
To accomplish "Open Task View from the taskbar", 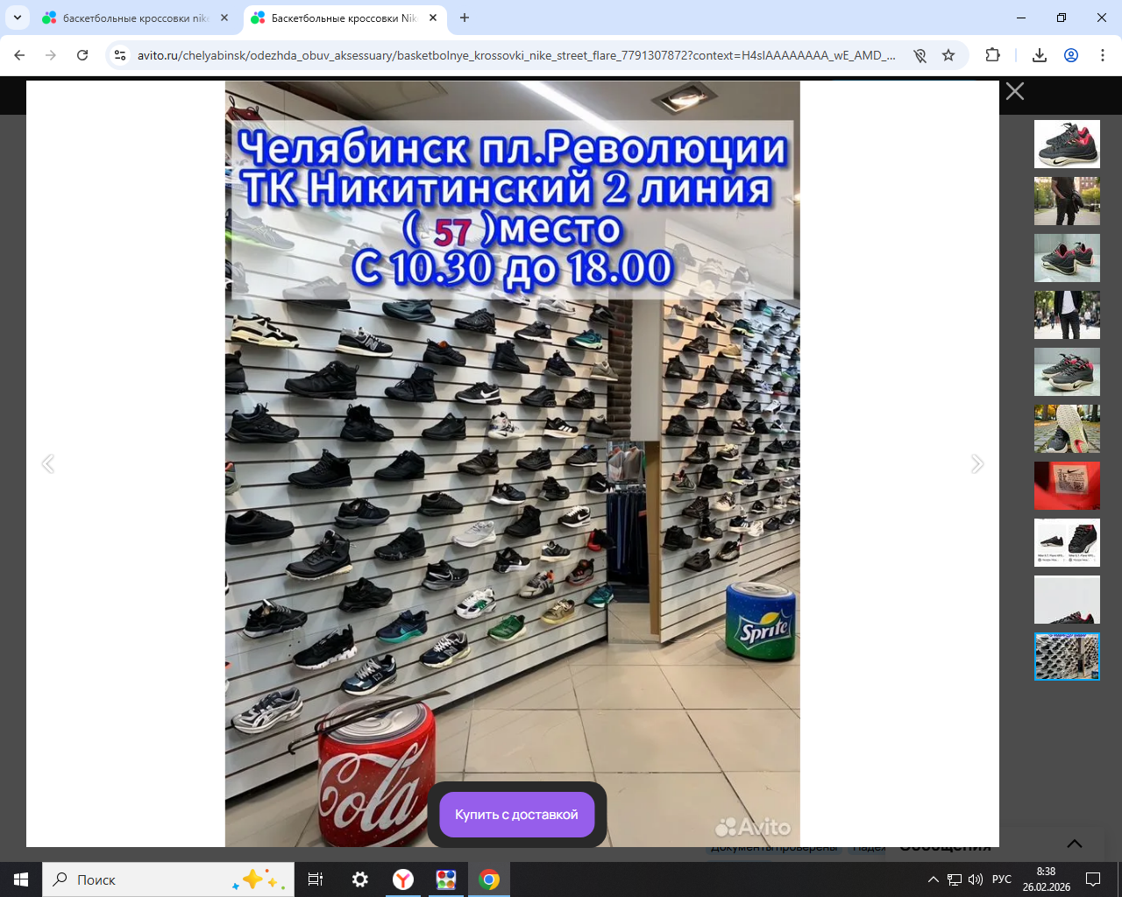I will pos(316,879).
